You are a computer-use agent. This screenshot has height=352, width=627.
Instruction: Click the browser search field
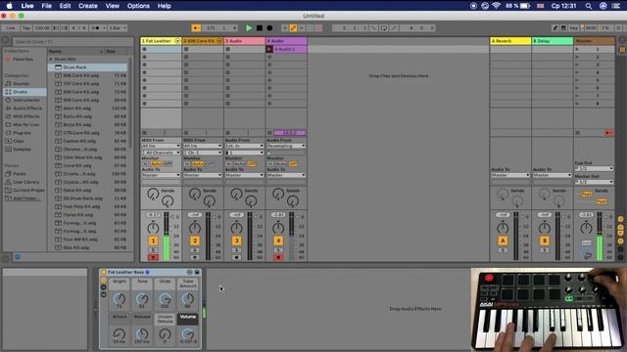pos(73,41)
